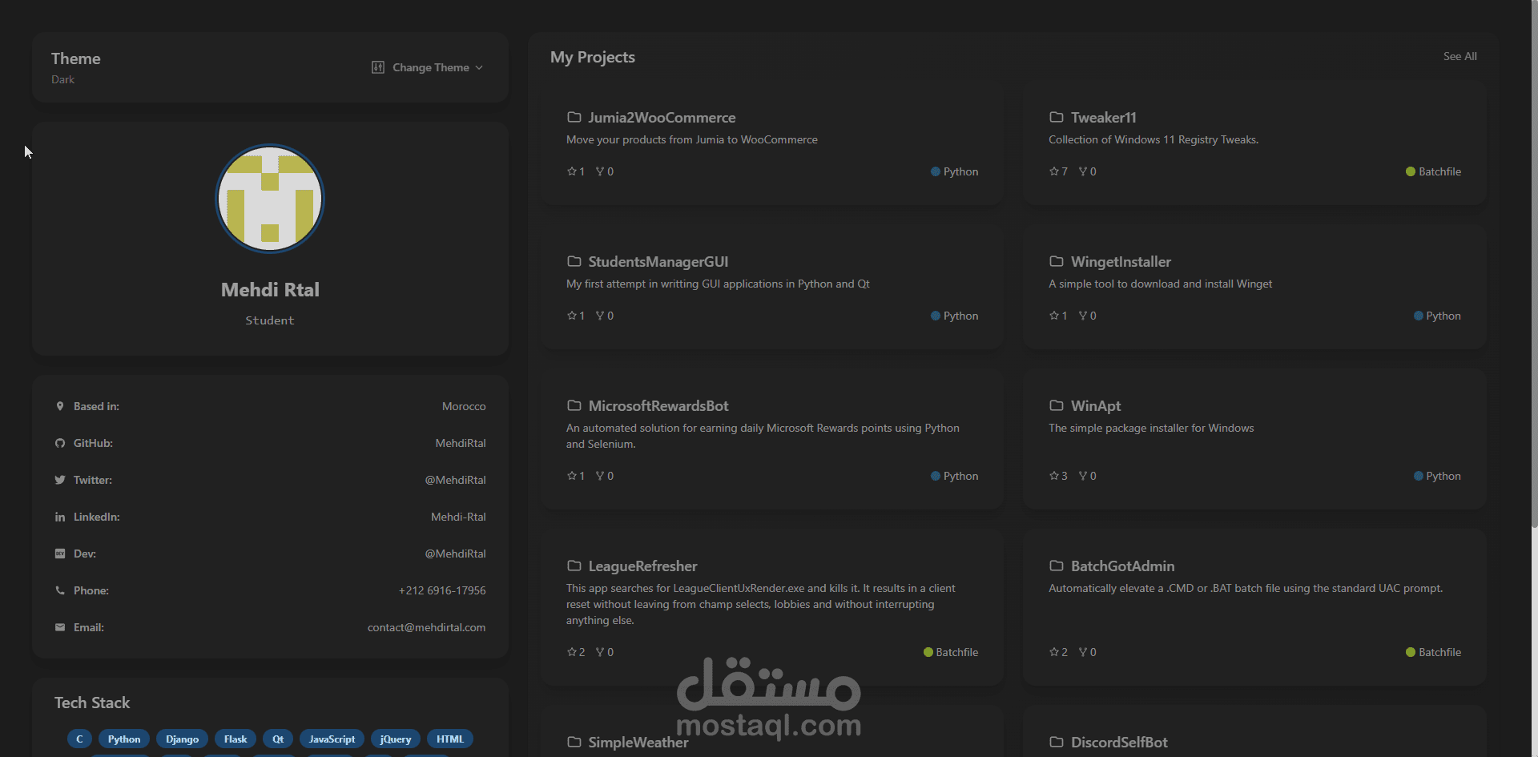Click the folder icon beside Jumia2WooCommerce
The height and width of the screenshot is (757, 1538).
click(x=574, y=117)
